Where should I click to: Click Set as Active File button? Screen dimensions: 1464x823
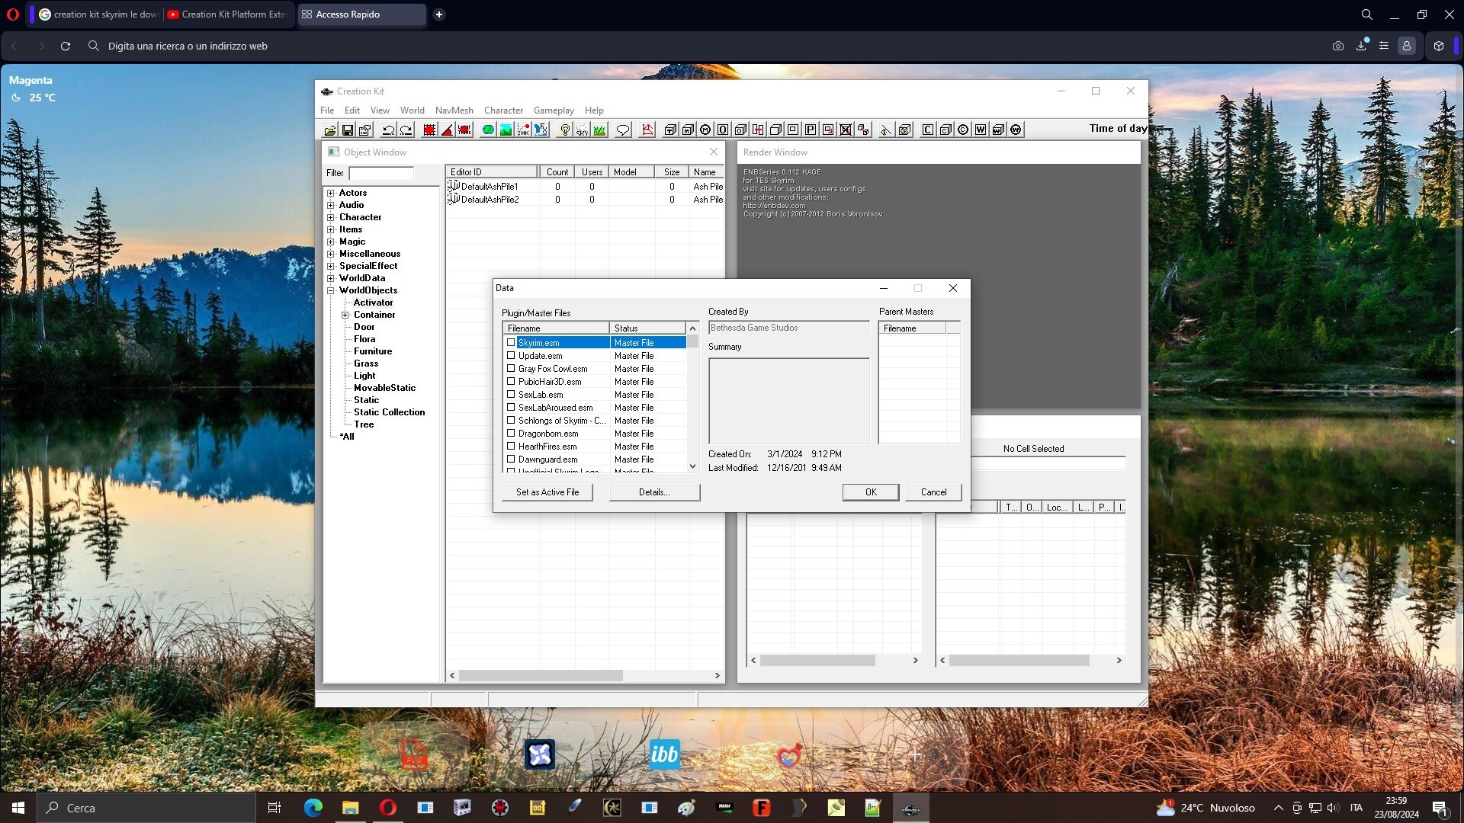(x=547, y=492)
